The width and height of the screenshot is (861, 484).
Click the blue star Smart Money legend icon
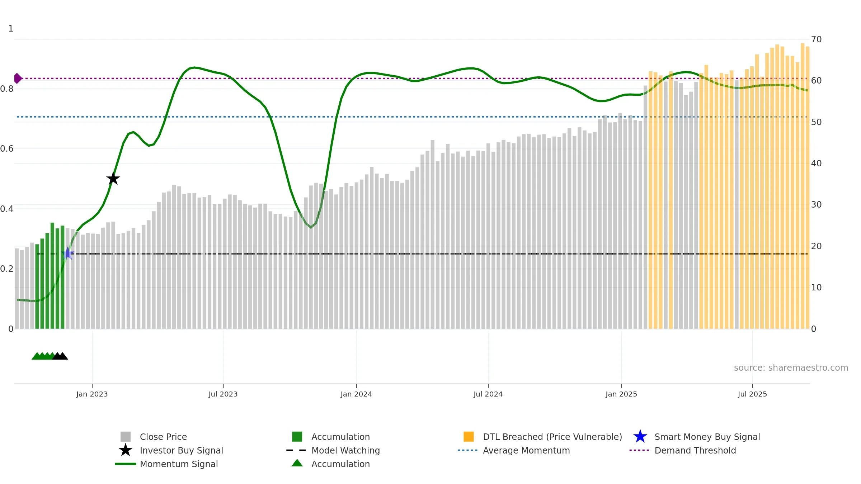coord(640,437)
